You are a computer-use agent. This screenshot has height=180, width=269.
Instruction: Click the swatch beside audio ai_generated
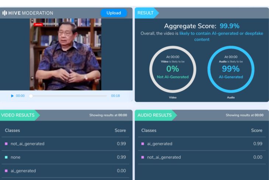[x=143, y=144]
